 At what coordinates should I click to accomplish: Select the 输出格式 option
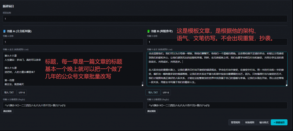pos(263,122)
